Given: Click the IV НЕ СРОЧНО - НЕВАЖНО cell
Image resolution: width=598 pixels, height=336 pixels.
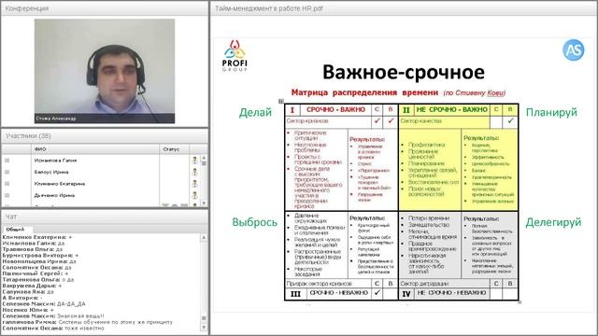Looking at the screenshot, I should tap(445, 293).
